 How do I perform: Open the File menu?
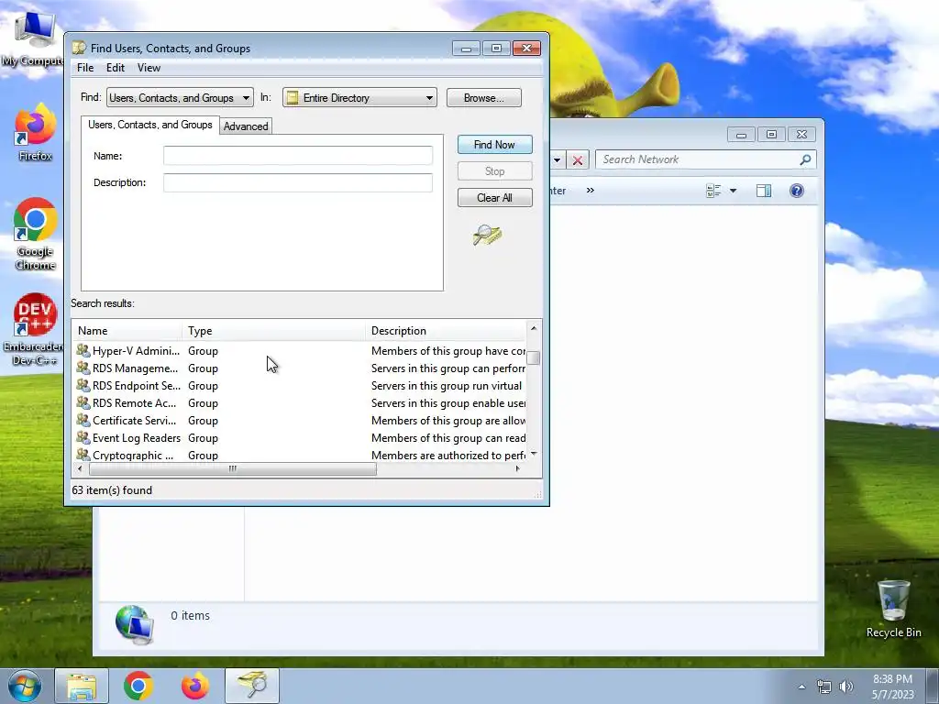[85, 68]
